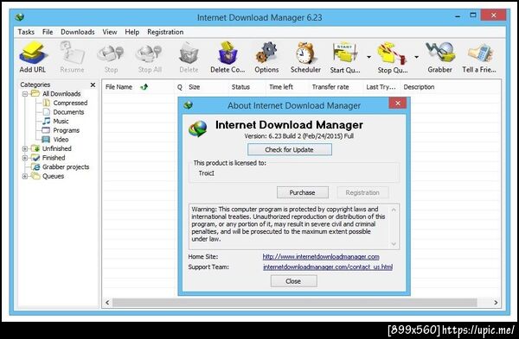The width and height of the screenshot is (519, 339).
Task: Click the licensed name TroicI
Action: click(206, 173)
